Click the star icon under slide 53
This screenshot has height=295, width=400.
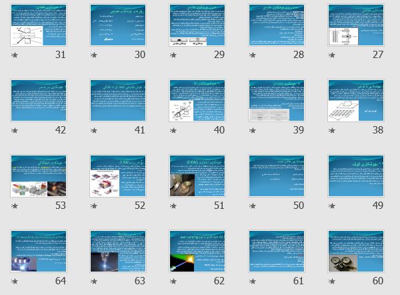click(x=15, y=206)
